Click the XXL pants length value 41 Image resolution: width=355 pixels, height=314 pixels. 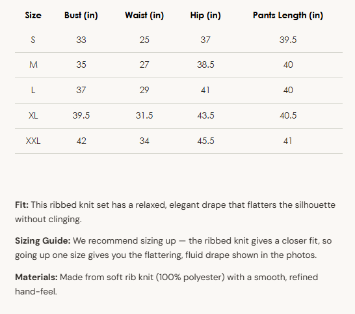click(x=287, y=141)
